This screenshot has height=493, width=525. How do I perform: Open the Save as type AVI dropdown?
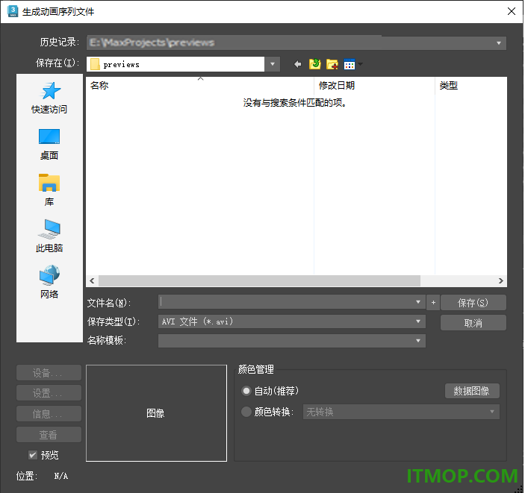(418, 321)
